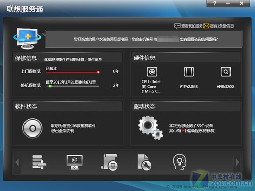Select 其中有1个驱动程序待修复 text

pyautogui.click(x=192, y=131)
